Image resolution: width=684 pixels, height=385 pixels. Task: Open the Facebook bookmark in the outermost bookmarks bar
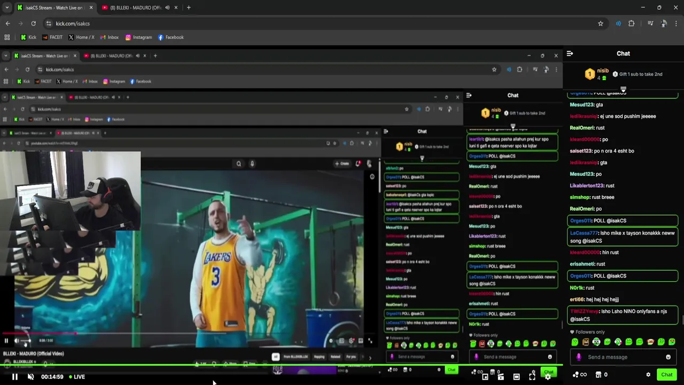point(171,37)
